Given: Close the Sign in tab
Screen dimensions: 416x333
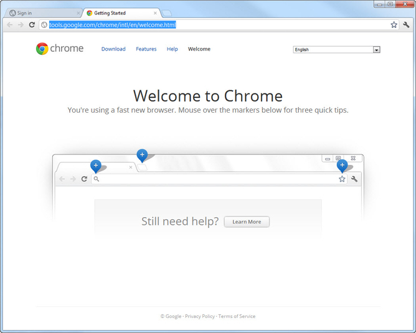Looking at the screenshot, I should 78,13.
